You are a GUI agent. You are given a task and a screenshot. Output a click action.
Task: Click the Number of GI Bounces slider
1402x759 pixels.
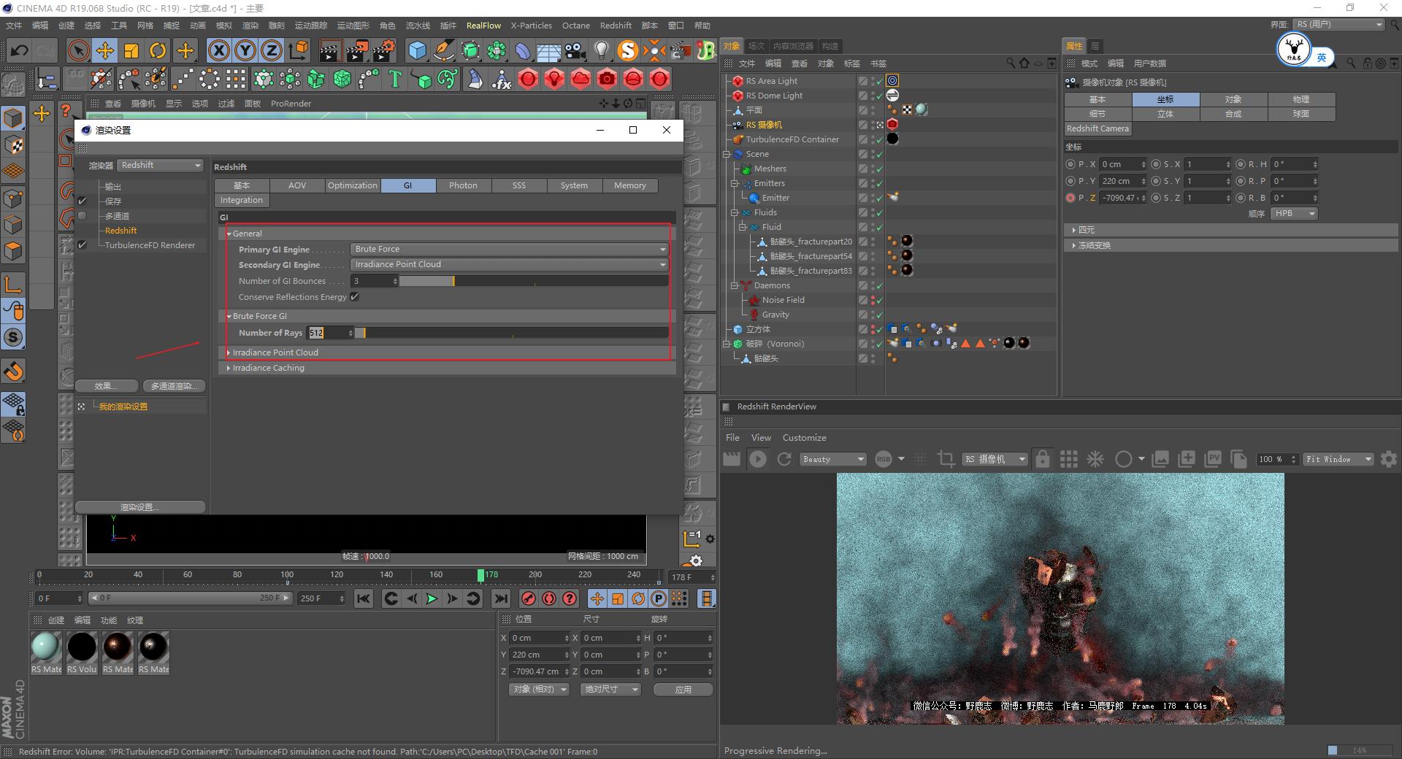tap(533, 281)
